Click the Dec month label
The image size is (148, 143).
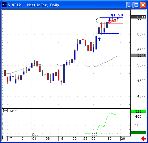(x=35, y=135)
